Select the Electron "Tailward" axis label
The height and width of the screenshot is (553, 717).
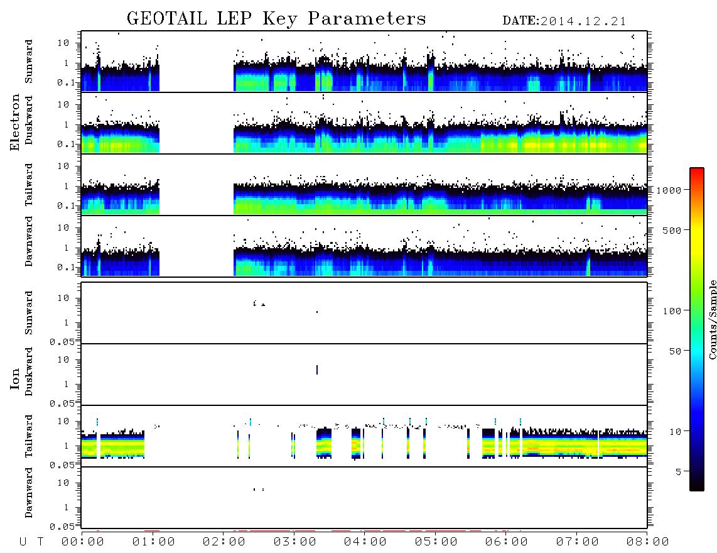tap(29, 185)
